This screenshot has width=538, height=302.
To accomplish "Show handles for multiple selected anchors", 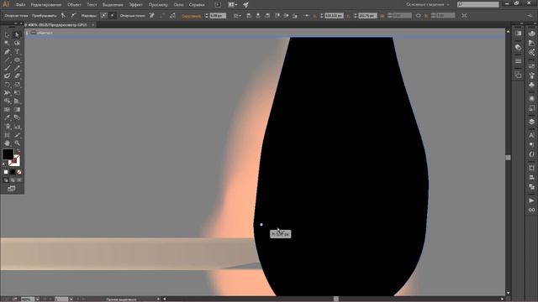I will [103, 16].
